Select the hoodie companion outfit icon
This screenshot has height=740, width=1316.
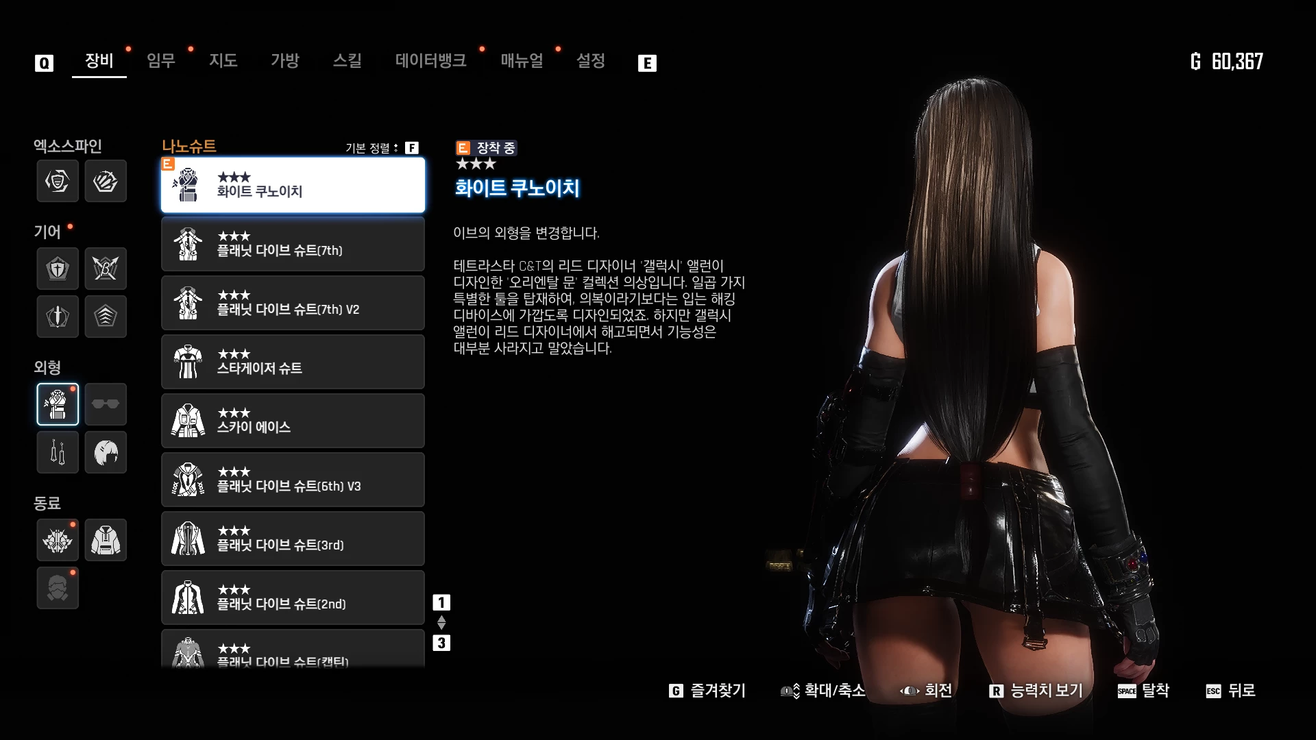point(106,540)
